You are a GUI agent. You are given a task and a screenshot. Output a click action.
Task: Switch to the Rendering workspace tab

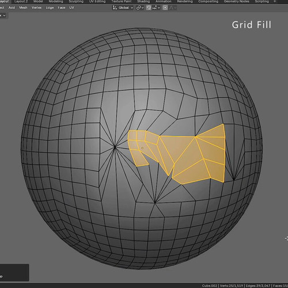pos(185,1)
